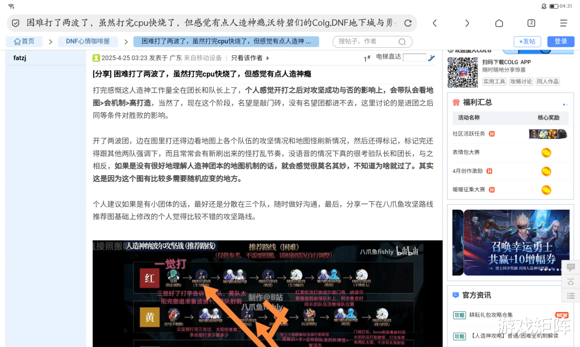
Task: Click the search magnifier icon
Action: [x=402, y=42]
